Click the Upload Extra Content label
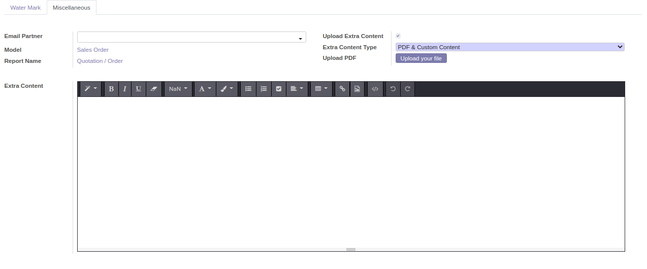 coord(353,36)
